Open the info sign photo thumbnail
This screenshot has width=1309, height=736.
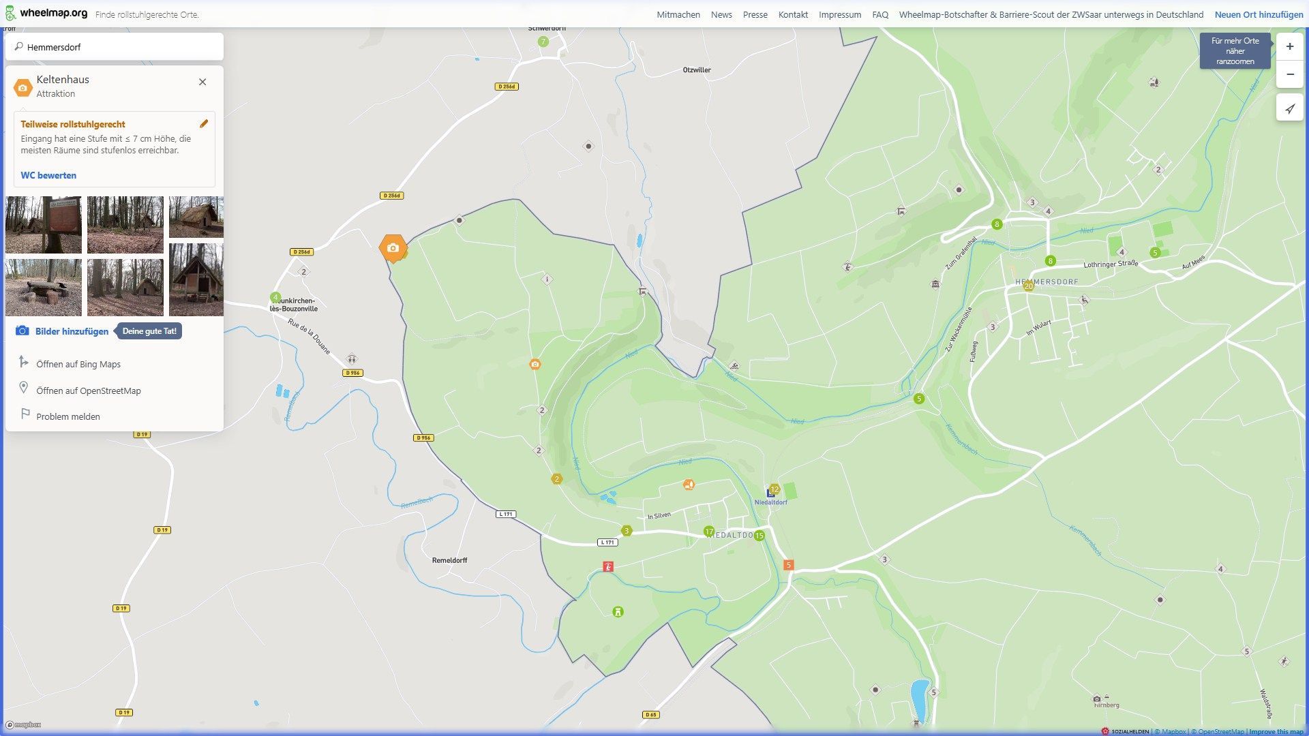click(44, 225)
